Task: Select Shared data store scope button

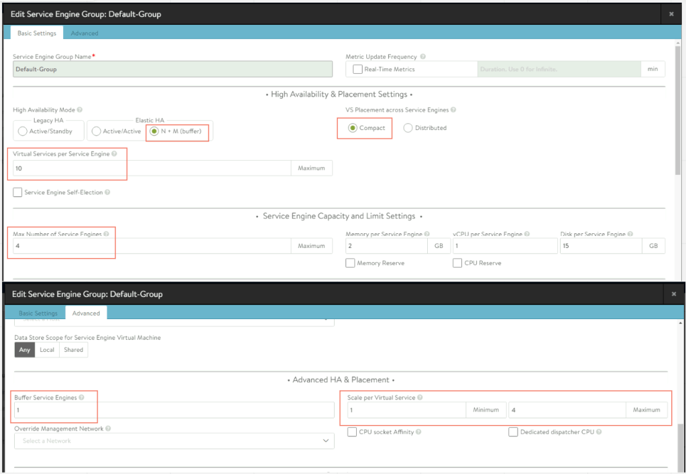Action: pos(73,349)
